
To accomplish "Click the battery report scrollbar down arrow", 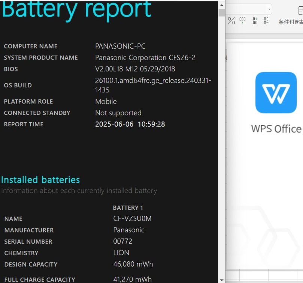I will tap(222, 280).
